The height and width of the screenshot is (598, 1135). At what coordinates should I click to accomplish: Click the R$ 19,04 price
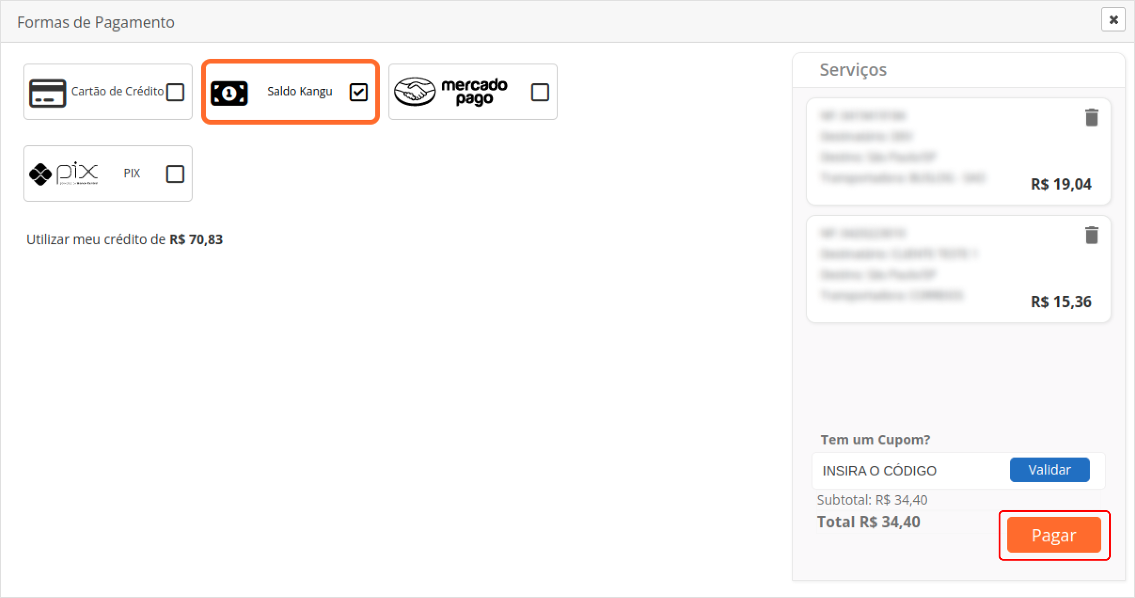click(x=1061, y=184)
